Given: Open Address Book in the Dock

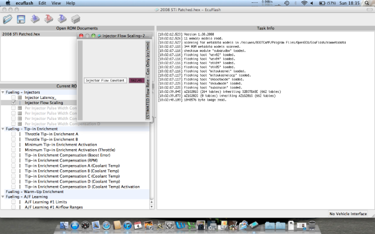Looking at the screenshot, I should [117, 225].
